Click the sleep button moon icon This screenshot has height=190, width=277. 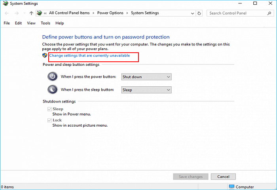[53, 90]
